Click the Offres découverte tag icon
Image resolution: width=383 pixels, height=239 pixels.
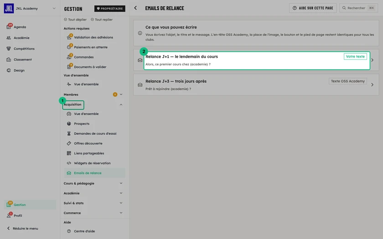click(x=69, y=143)
